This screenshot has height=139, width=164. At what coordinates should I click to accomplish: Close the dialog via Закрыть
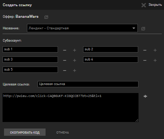[152, 5]
